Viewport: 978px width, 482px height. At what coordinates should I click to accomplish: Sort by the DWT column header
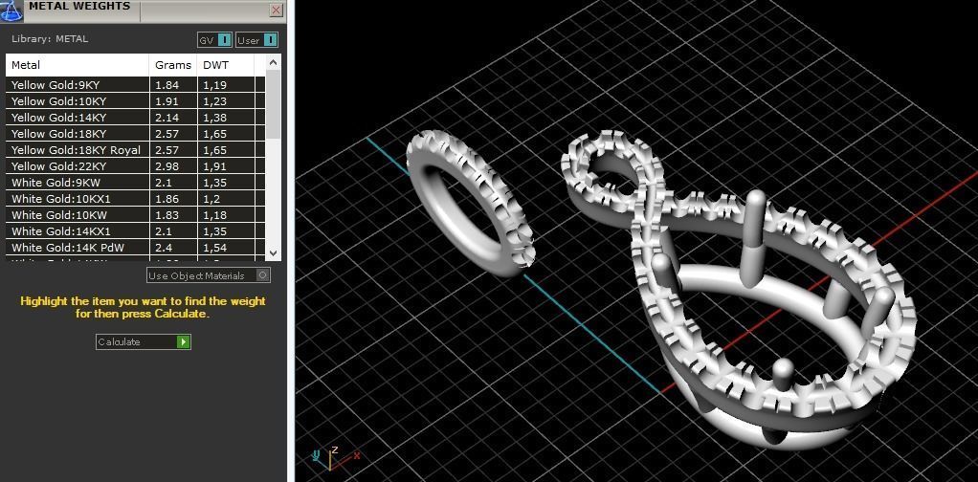tap(225, 65)
